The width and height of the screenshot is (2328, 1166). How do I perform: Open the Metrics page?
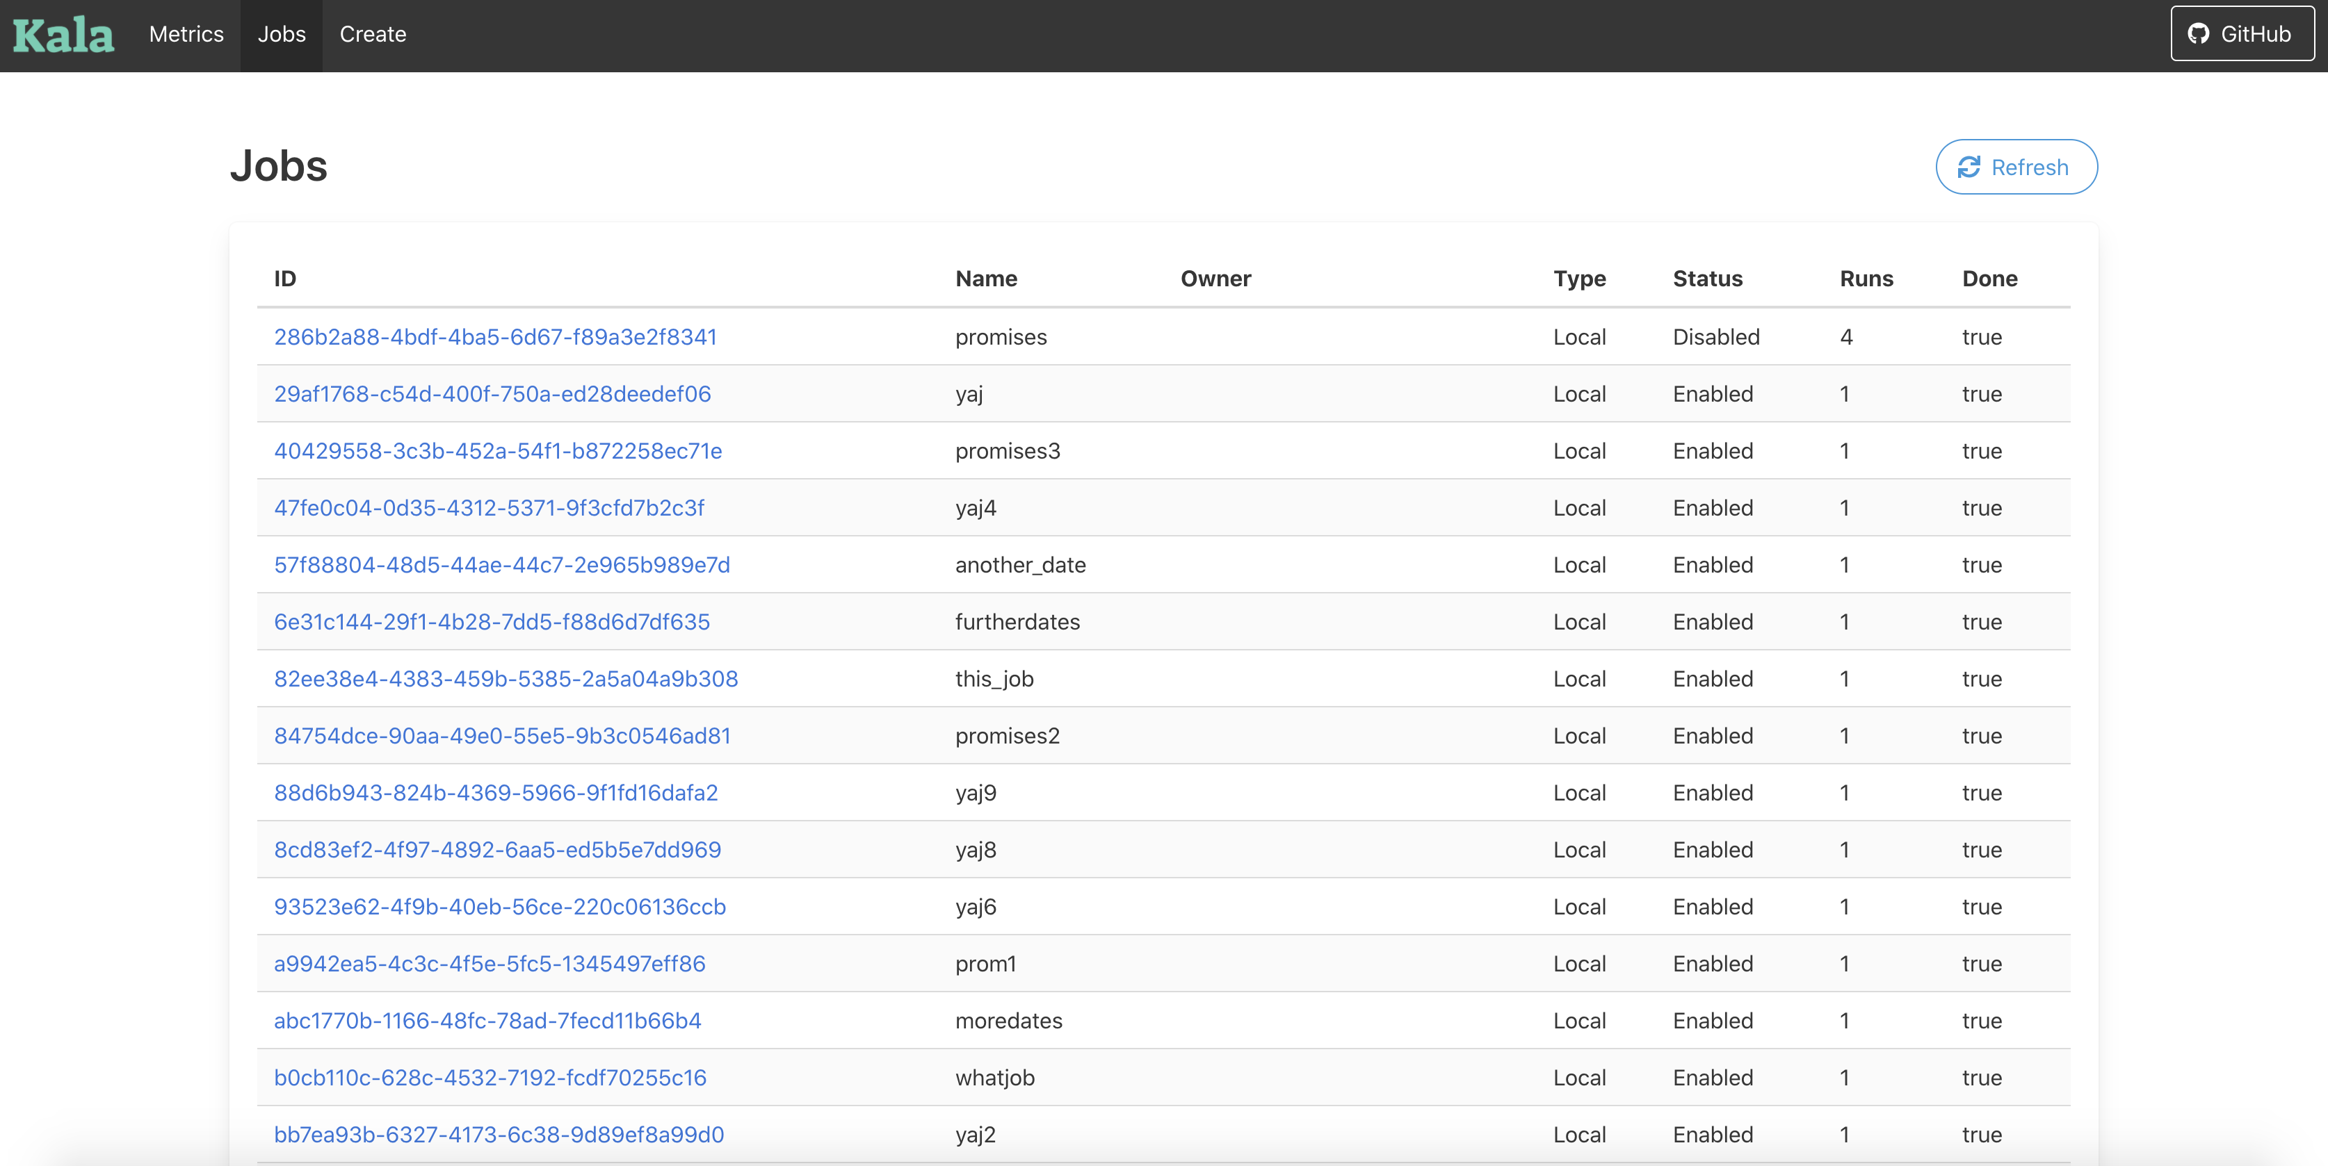tap(186, 34)
